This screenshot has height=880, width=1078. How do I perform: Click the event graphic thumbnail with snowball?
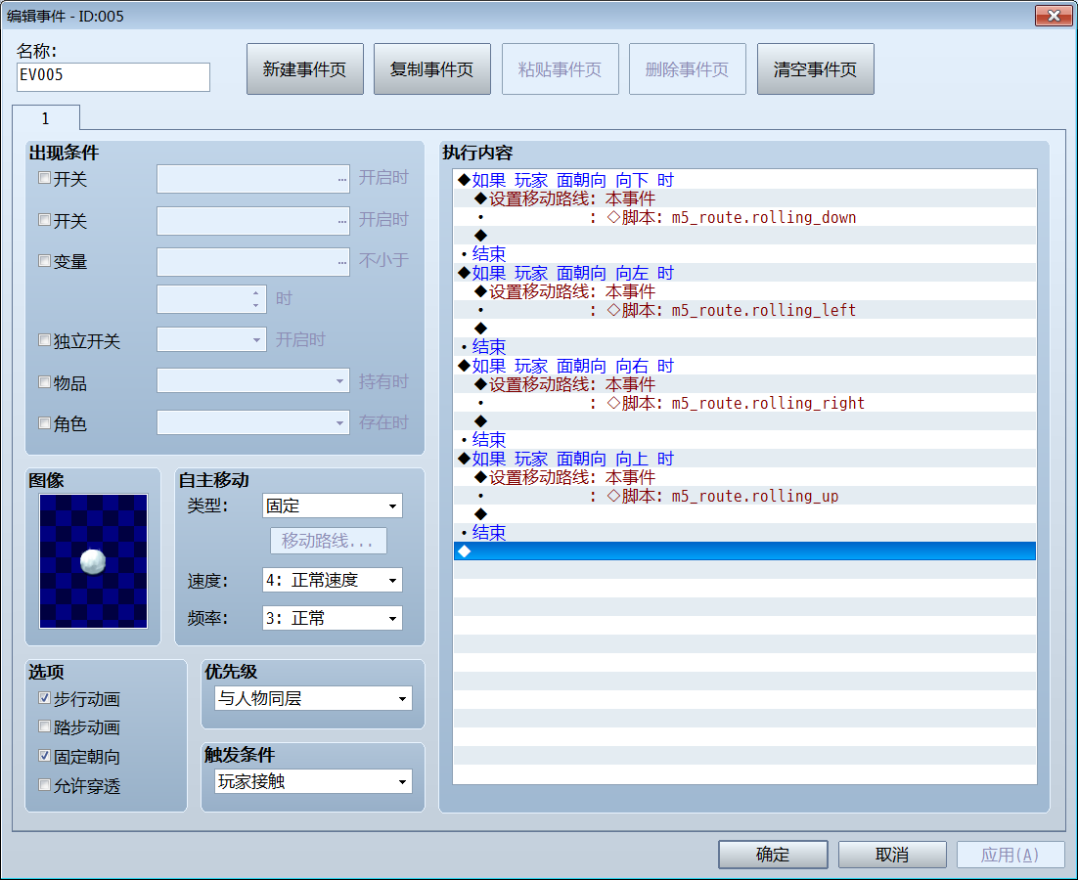(94, 560)
